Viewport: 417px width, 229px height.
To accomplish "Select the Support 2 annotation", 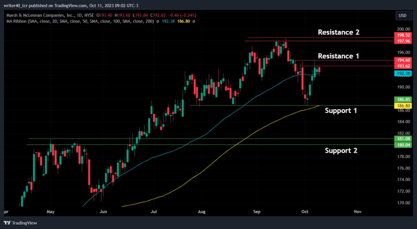I will pos(341,151).
